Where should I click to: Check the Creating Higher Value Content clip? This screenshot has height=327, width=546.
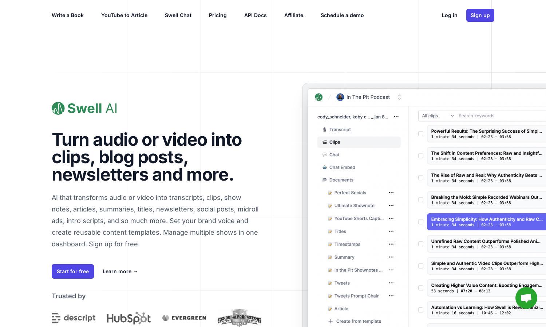point(421,288)
